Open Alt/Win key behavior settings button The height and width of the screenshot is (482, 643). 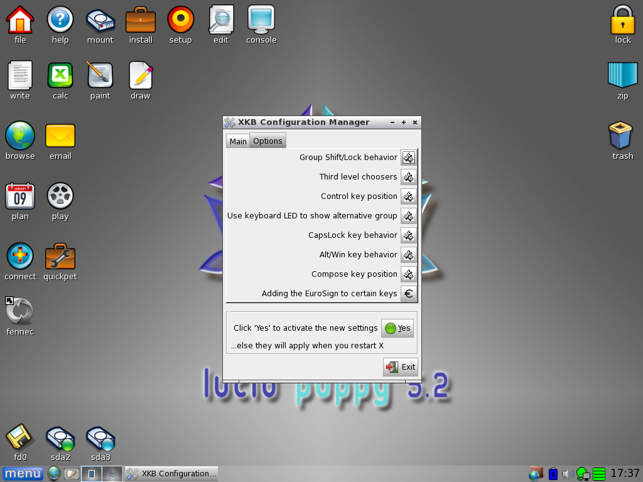[408, 255]
